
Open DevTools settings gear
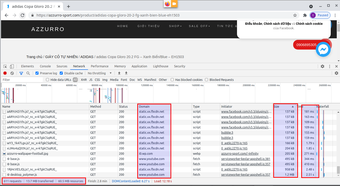(x=322, y=66)
